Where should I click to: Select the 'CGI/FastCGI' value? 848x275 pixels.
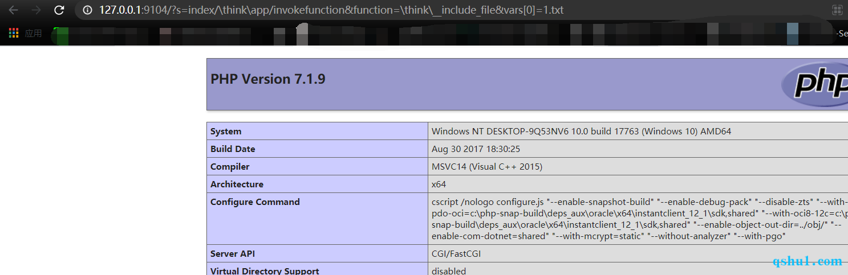pos(456,254)
